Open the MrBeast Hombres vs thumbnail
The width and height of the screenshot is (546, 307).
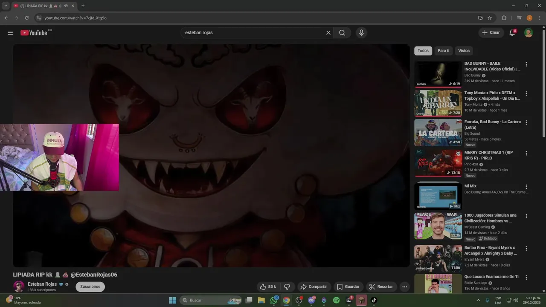pos(438,226)
